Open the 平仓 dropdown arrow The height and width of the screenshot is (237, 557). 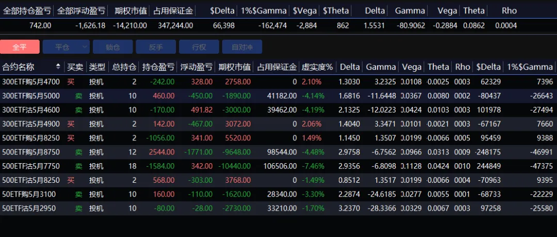tap(85, 47)
